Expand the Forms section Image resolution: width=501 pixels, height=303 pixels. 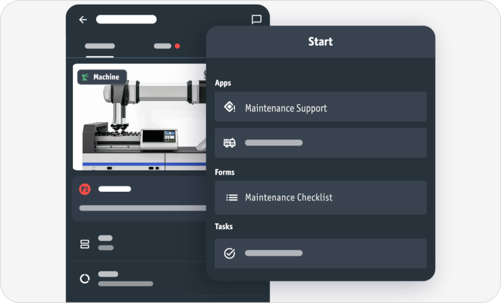pos(225,172)
